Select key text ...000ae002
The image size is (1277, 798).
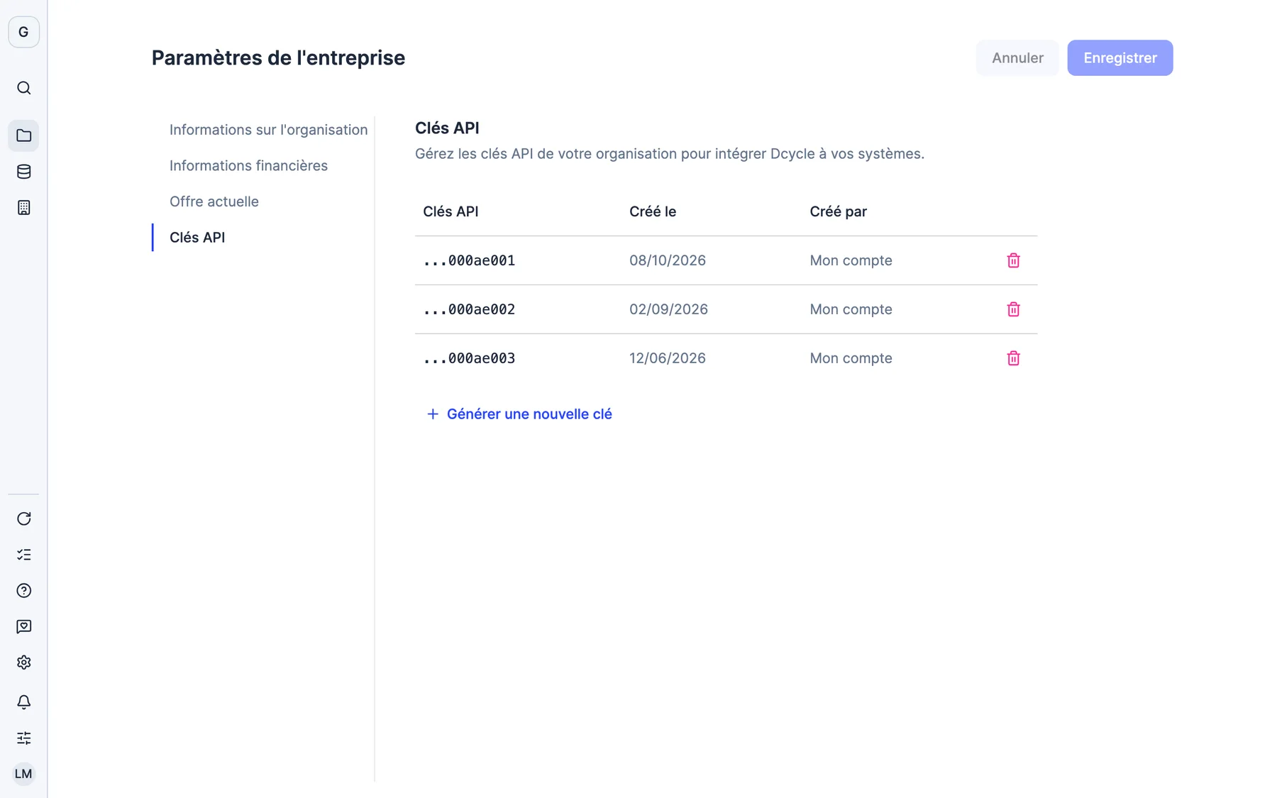click(469, 309)
